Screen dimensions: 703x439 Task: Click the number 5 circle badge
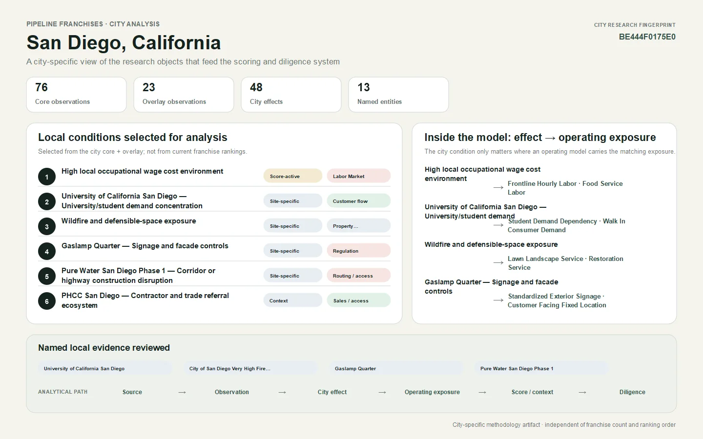pos(47,276)
